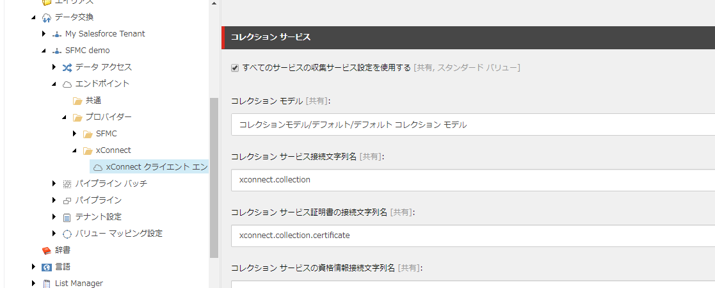Click the バリュー マッピング設定 circular icon
The image size is (715, 288).
pyautogui.click(x=67, y=234)
